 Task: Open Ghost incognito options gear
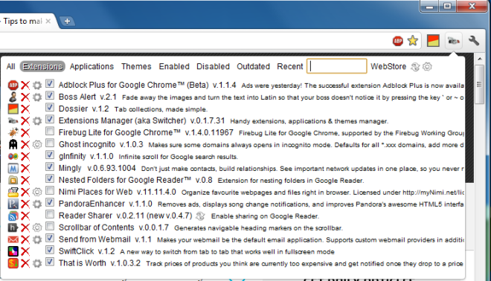pyautogui.click(x=37, y=144)
